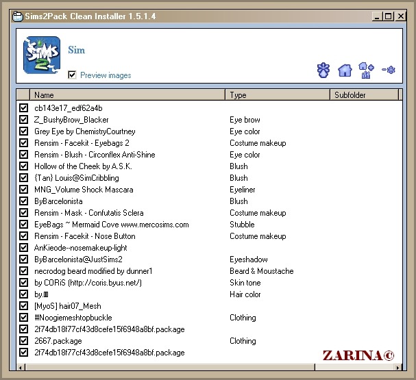The width and height of the screenshot is (416, 380).
Task: Sort by the Type column header
Action: 278,95
